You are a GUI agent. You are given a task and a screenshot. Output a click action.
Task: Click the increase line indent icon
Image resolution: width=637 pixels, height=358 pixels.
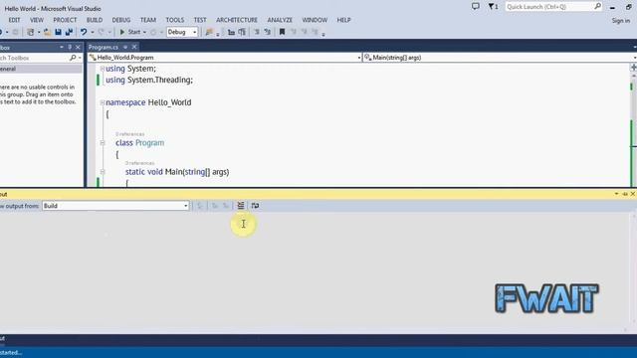242,32
